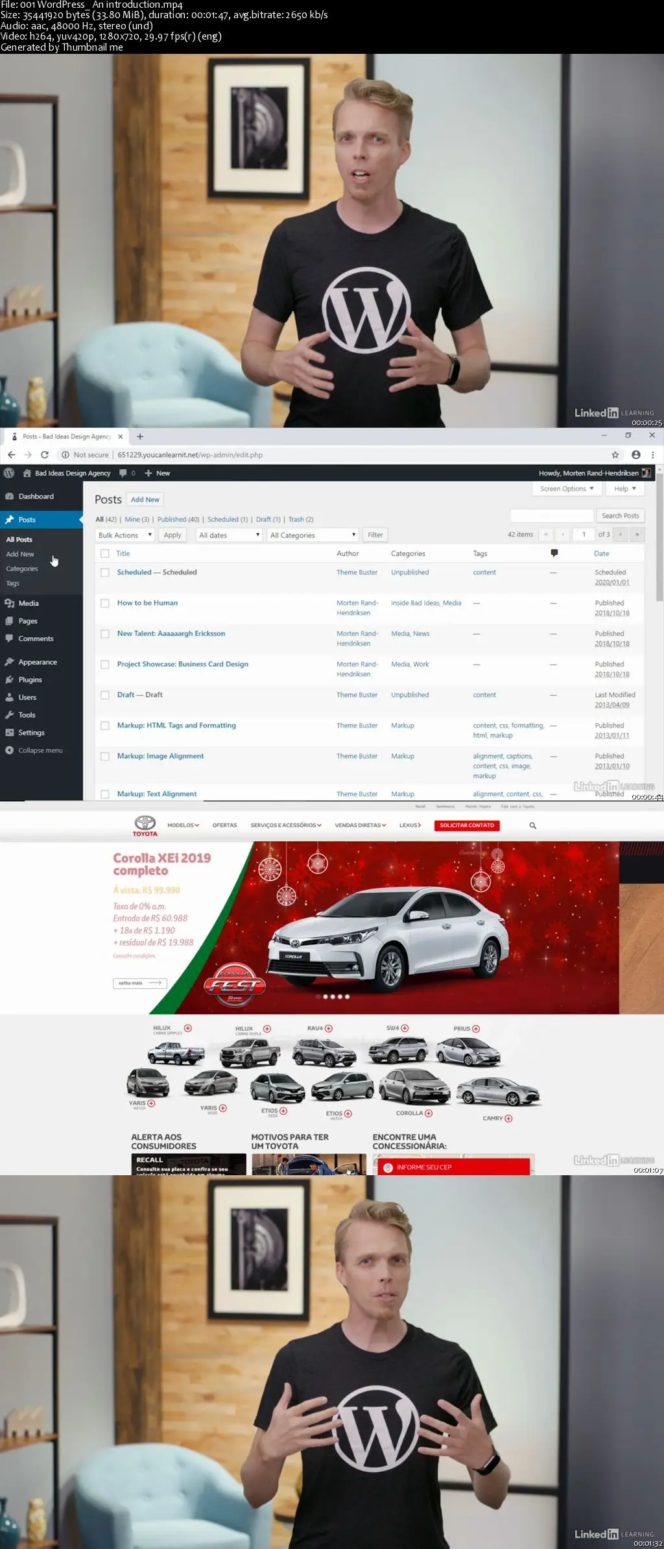The height and width of the screenshot is (1549, 664).
Task: Click the user avatar beside Howdy
Action: point(646,473)
